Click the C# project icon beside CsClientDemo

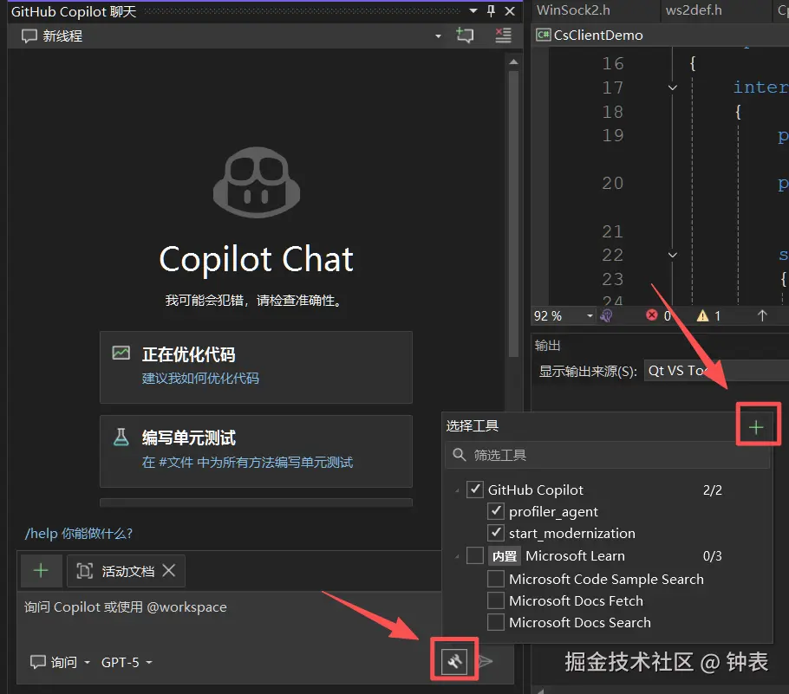tap(543, 35)
